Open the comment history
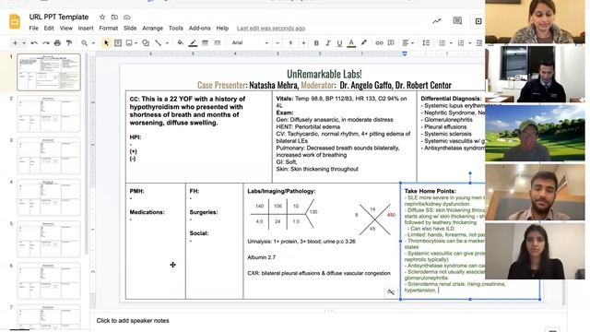Image resolution: width=590 pixels, height=332 pixels. (x=457, y=21)
